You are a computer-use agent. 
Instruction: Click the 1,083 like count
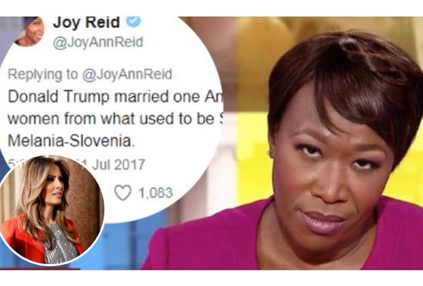tap(156, 192)
